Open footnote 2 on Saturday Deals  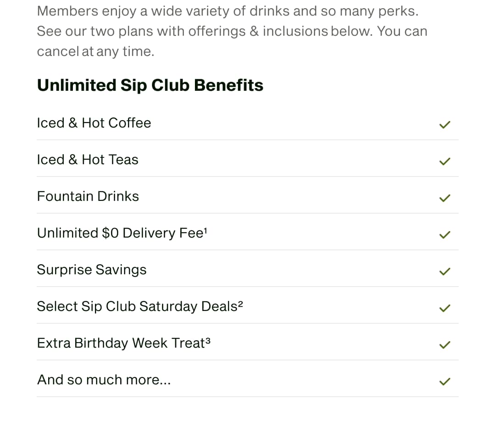240,304
